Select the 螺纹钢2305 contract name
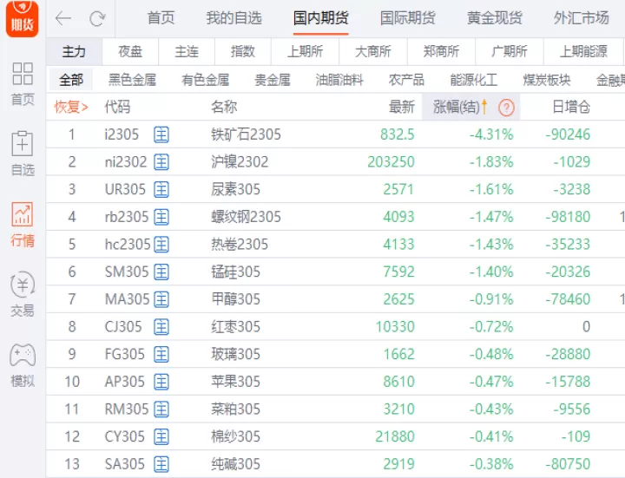 click(246, 217)
